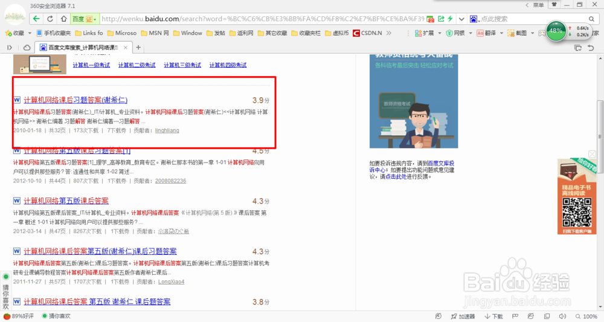The height and width of the screenshot is (322, 604).
Task: Open the Window bookmark folder
Action: pos(188,33)
